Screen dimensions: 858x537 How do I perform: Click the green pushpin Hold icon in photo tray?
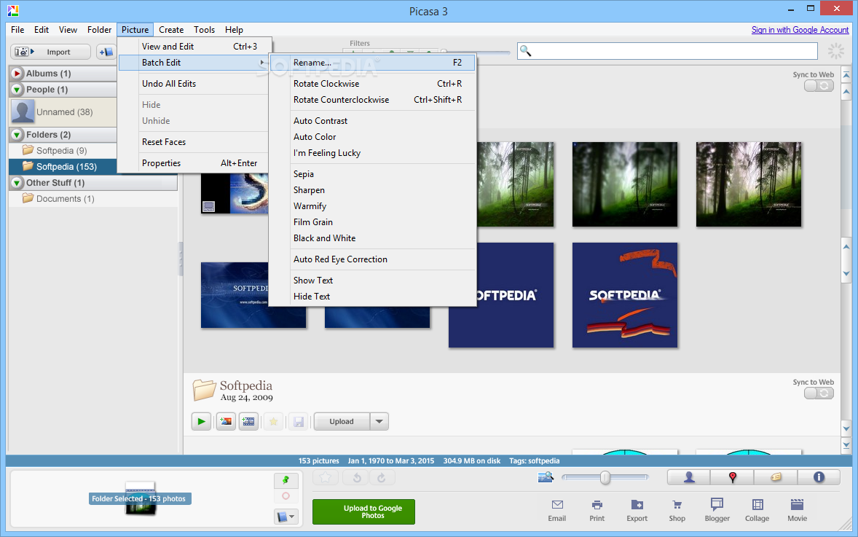click(x=286, y=480)
